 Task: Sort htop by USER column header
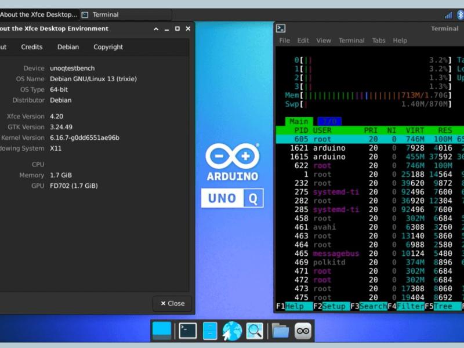pyautogui.click(x=322, y=130)
